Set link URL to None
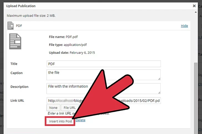 coord(53,108)
